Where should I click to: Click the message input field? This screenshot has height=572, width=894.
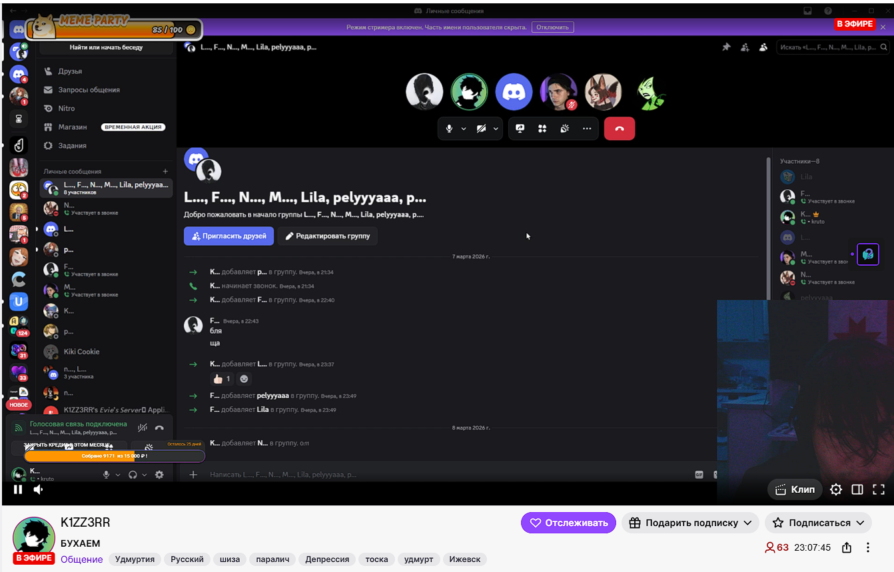tap(446, 475)
